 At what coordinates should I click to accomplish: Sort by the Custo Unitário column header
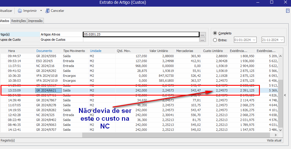click(x=213, y=51)
